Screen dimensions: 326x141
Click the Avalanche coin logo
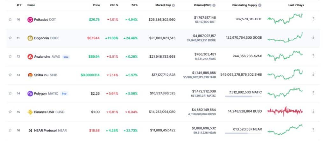pos(30,56)
